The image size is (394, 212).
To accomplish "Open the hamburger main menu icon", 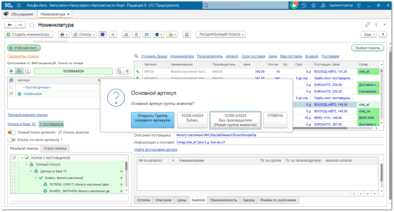I will (19, 5).
